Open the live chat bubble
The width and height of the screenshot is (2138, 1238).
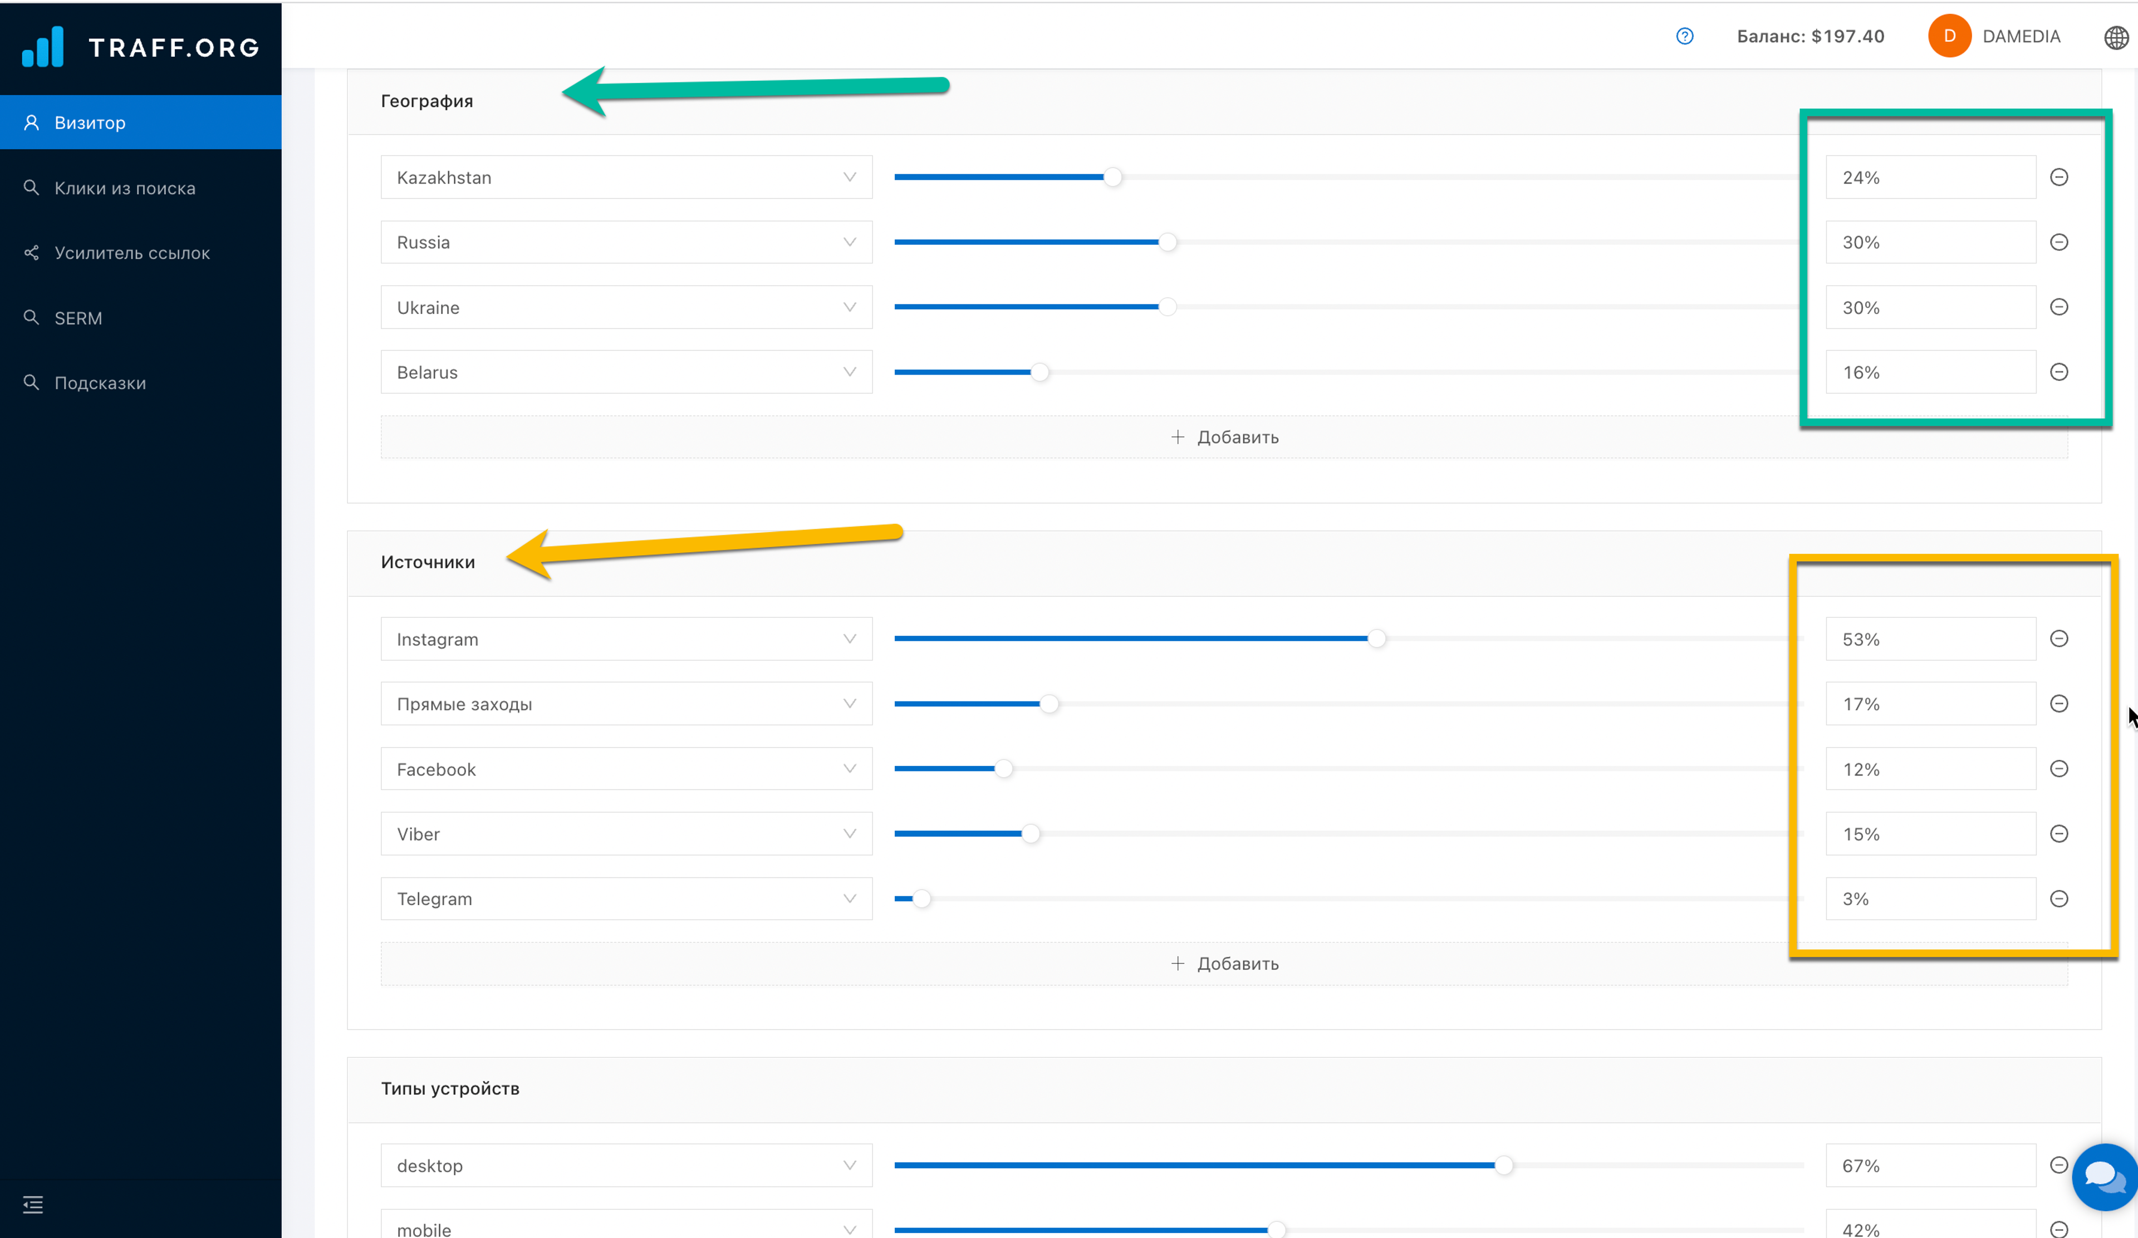pyautogui.click(x=2105, y=1176)
